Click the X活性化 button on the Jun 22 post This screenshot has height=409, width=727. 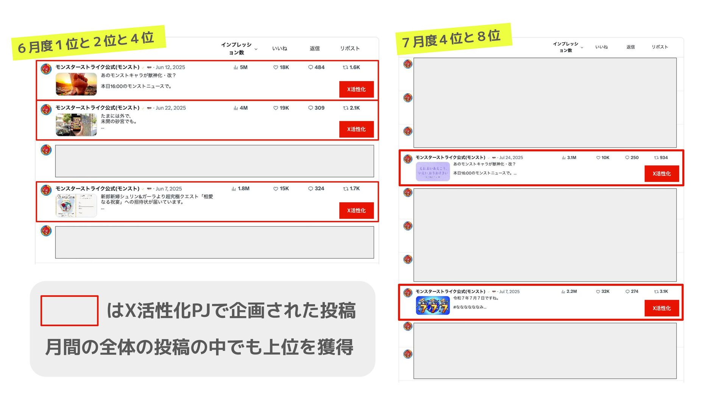tap(356, 129)
